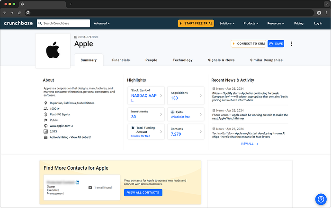Image resolution: width=331 pixels, height=208 pixels.
Task: Click the LinkedIn icon on contact card
Action: click(x=78, y=182)
